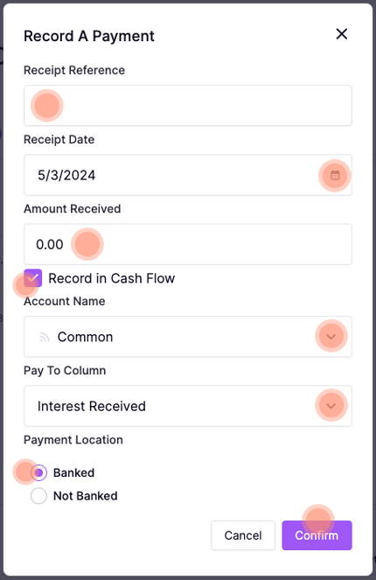Open the Common account dropdown
This screenshot has height=580, width=376.
point(188,337)
